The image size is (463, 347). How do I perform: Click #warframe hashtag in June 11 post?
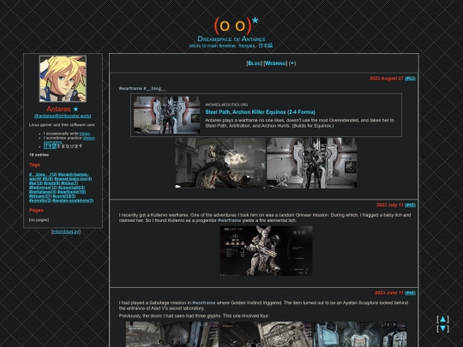204,302
